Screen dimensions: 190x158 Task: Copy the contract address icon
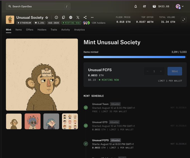(x=63, y=17)
